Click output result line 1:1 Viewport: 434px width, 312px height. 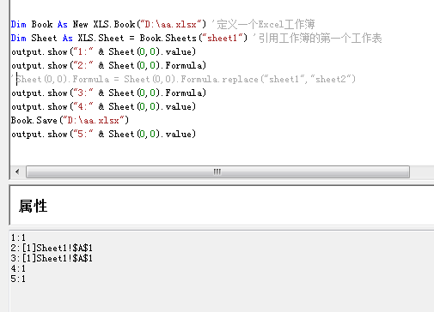(x=18, y=237)
